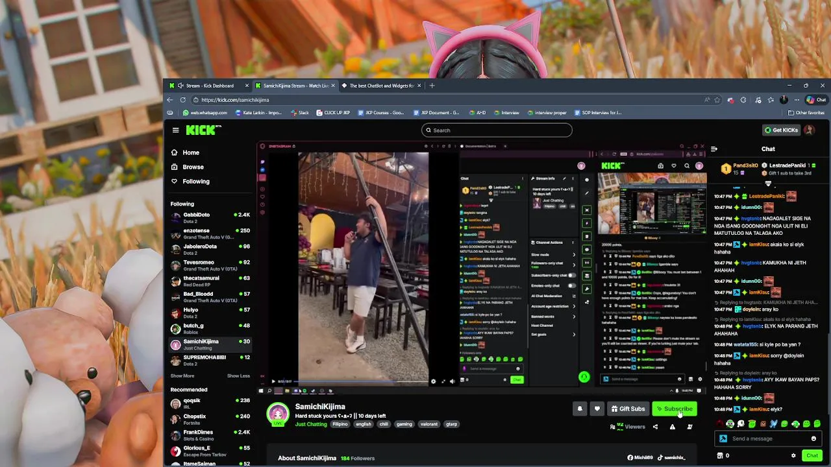Open chat settings gear icon
The image size is (831, 467).
coord(793,456)
